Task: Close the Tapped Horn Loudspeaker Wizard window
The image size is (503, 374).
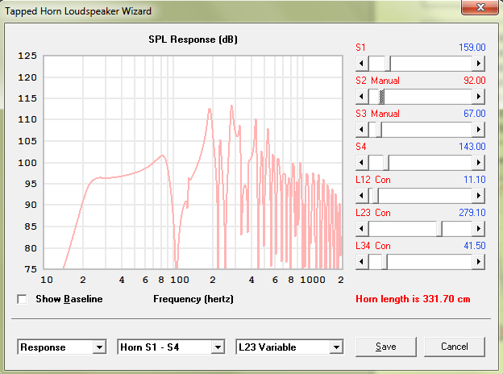Action: click(480, 7)
